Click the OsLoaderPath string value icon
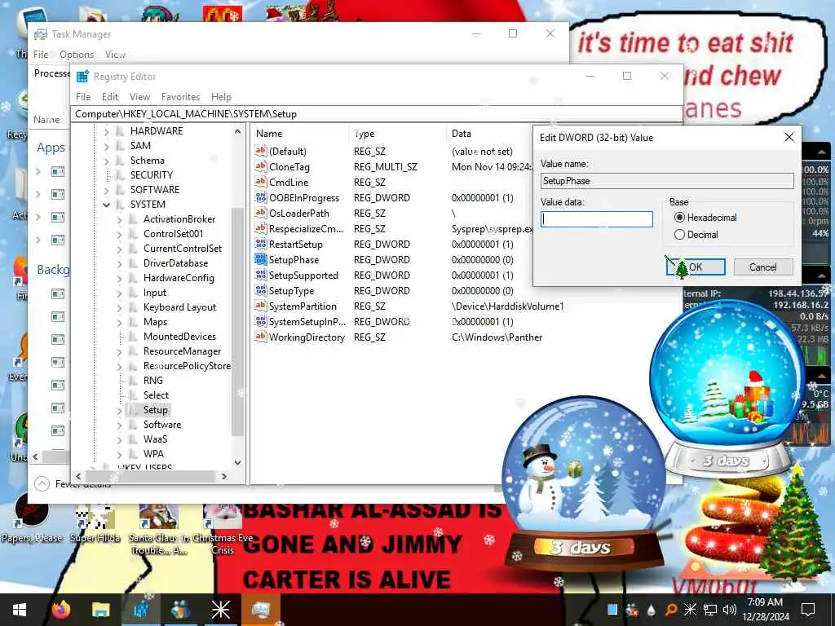This screenshot has height=626, width=835. pyautogui.click(x=260, y=213)
